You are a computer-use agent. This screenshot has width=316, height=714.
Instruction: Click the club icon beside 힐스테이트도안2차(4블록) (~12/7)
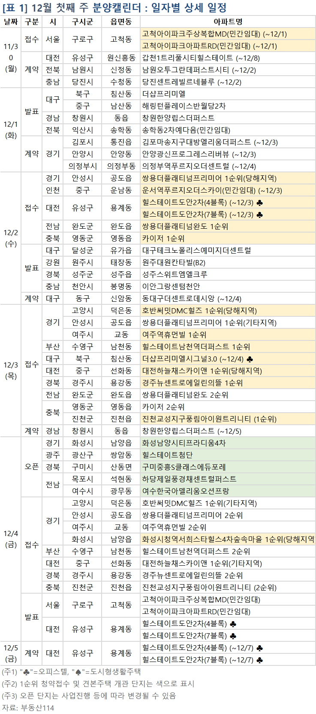[259, 648]
